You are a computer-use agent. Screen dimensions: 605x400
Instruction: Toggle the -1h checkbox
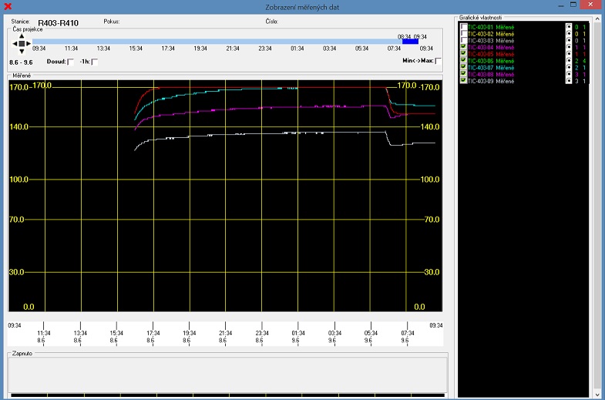[94, 62]
